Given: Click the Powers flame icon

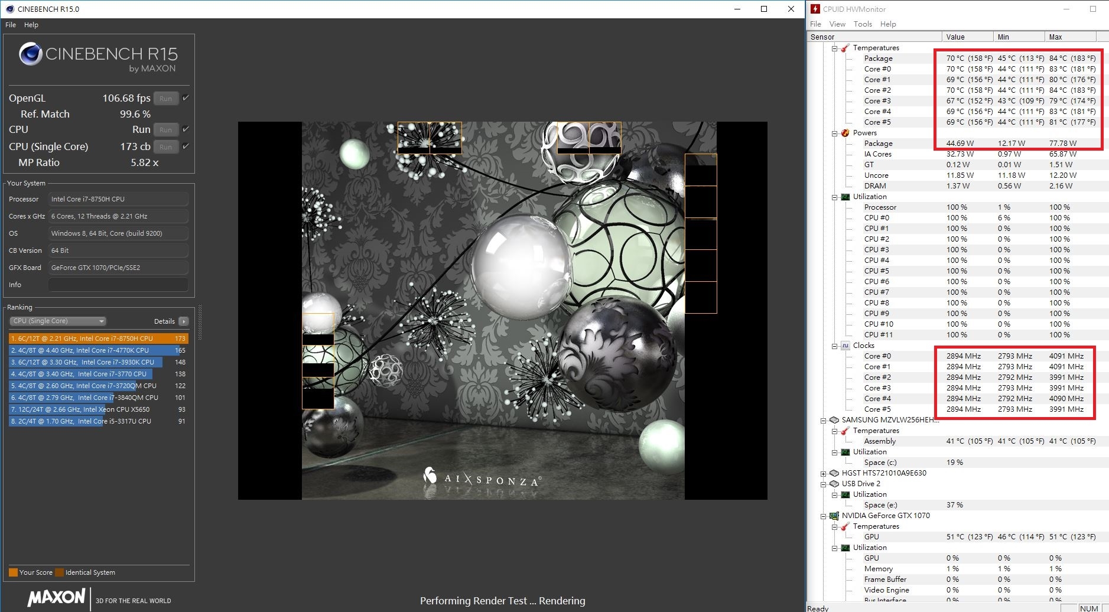Looking at the screenshot, I should [845, 133].
